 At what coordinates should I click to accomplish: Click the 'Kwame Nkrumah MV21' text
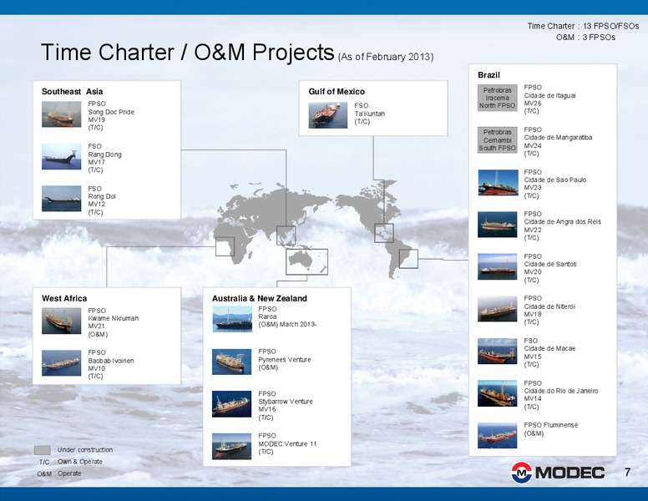pyautogui.click(x=114, y=322)
